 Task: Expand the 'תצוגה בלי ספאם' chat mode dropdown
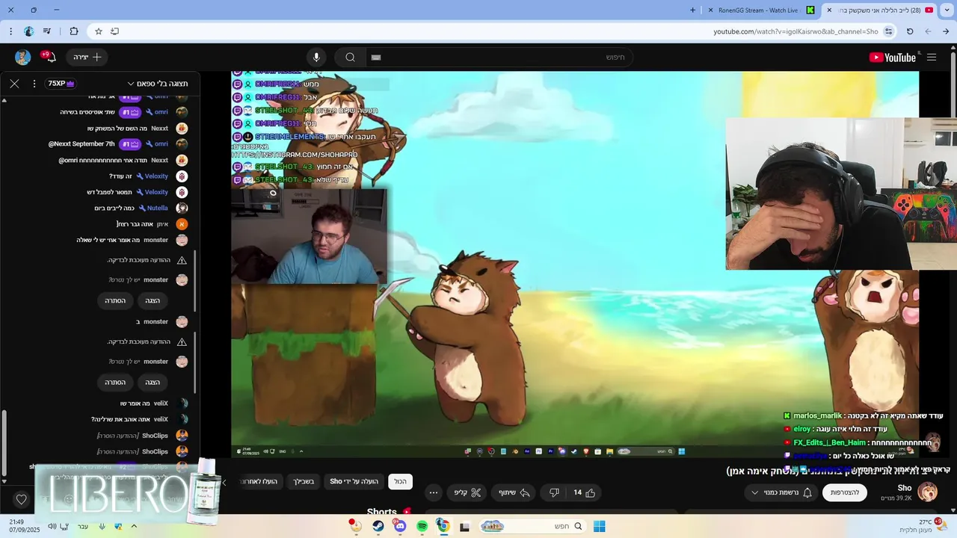point(157,84)
